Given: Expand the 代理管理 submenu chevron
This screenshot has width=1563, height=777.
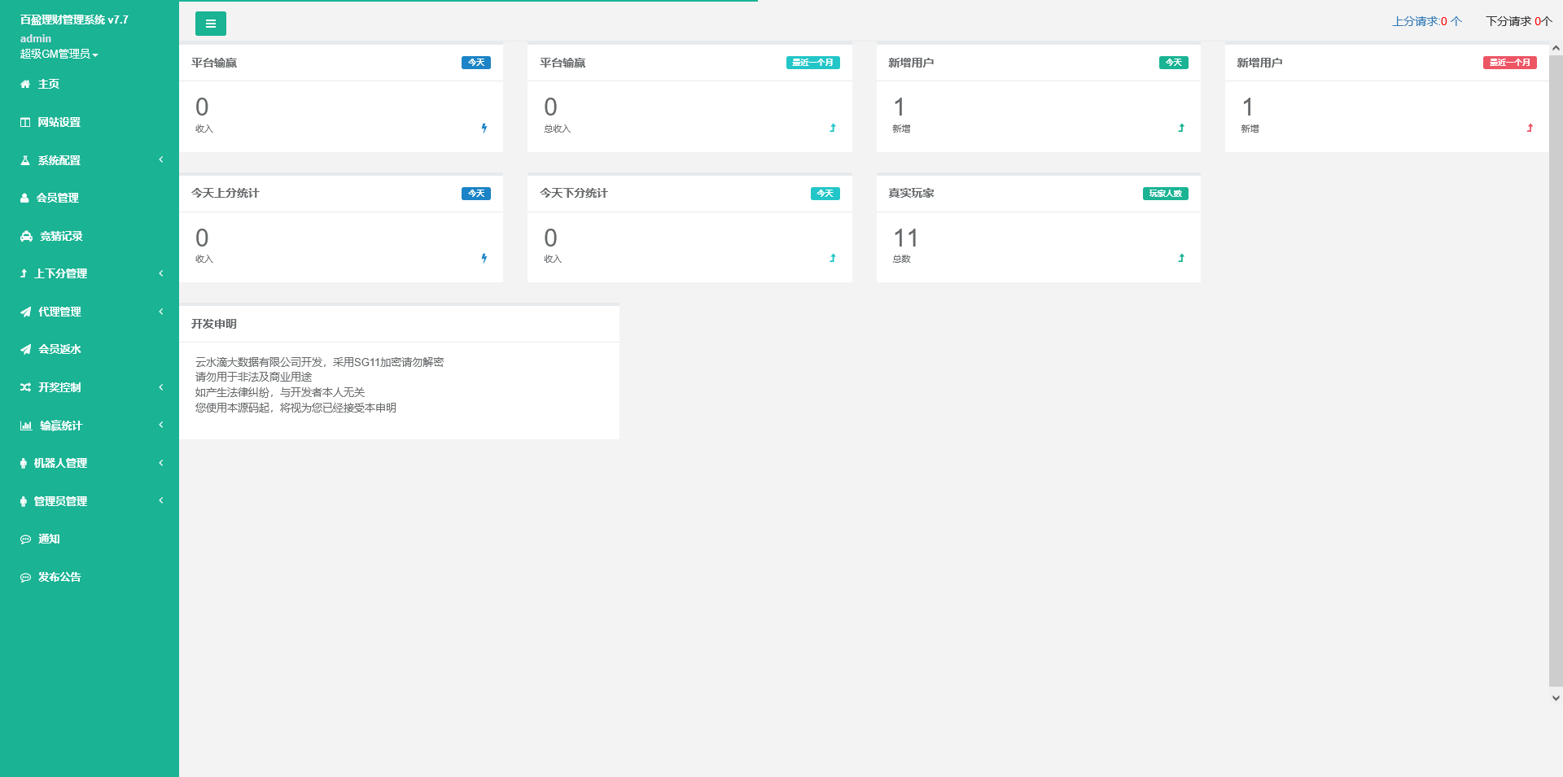Looking at the screenshot, I should coord(161,312).
